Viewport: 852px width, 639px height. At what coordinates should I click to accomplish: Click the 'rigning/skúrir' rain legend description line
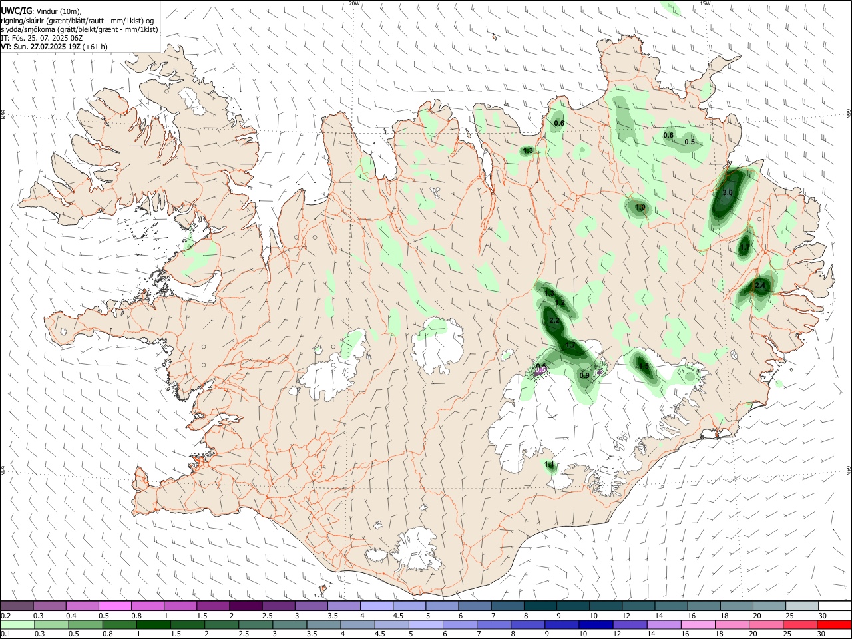(x=76, y=21)
